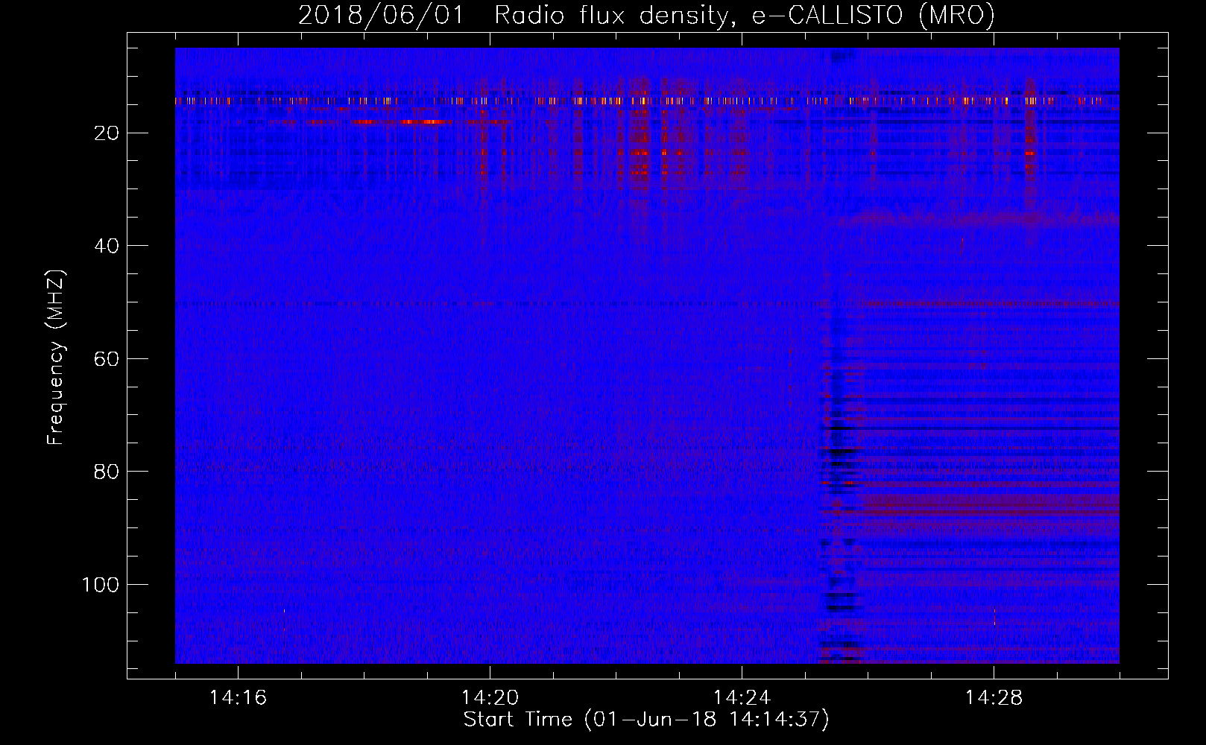The height and width of the screenshot is (745, 1206).
Task: Click the 14:20 time tick label
Action: click(490, 697)
